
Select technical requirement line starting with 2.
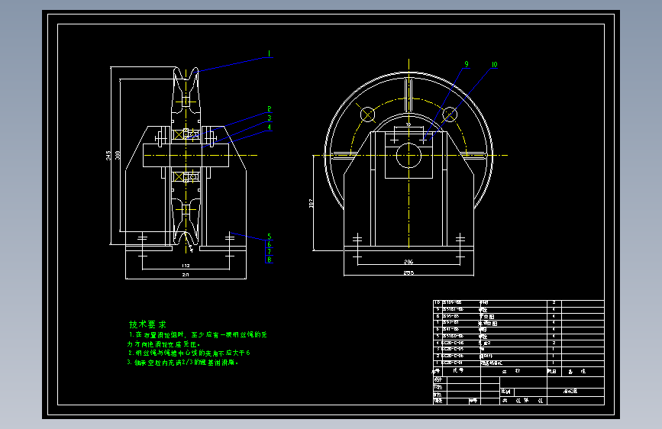(189, 353)
